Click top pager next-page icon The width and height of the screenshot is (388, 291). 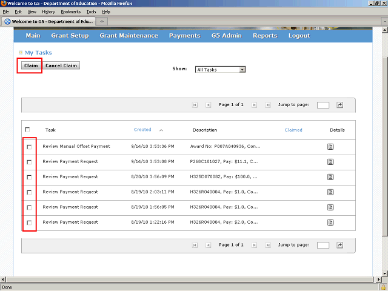tap(254, 105)
